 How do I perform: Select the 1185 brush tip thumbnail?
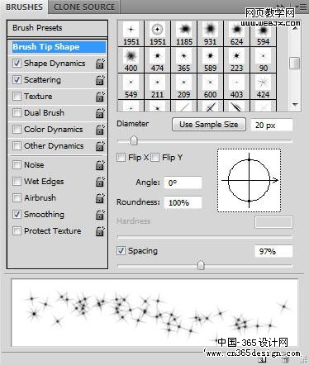184,33
